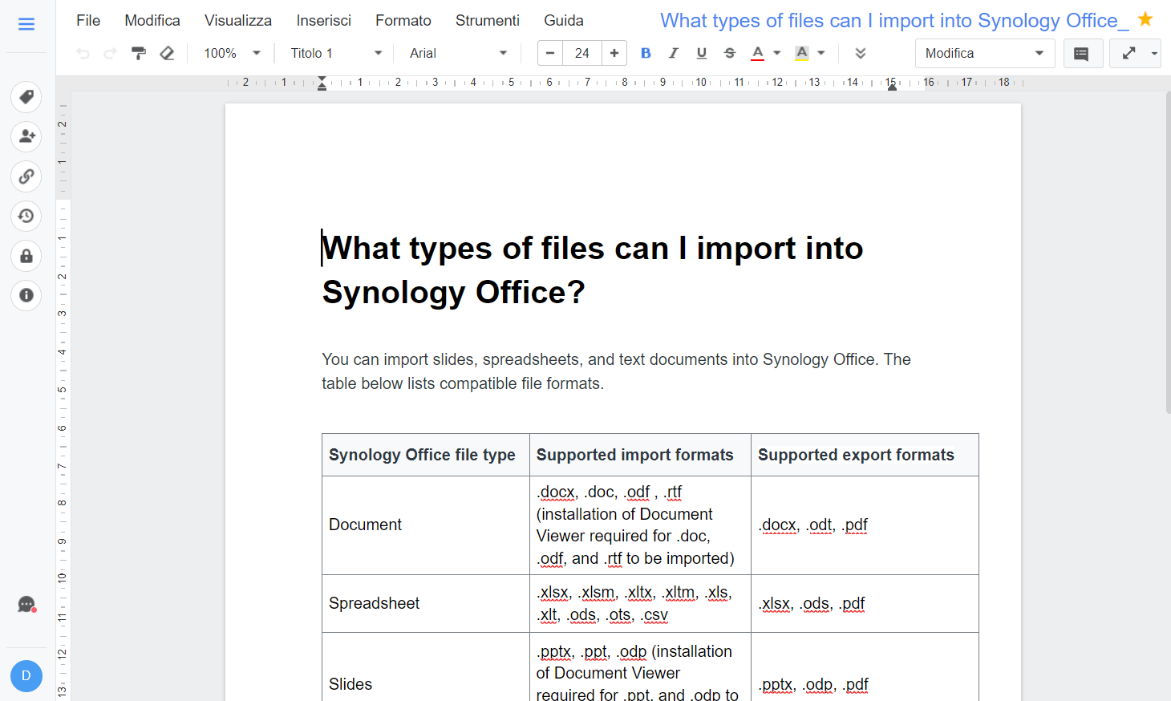The width and height of the screenshot is (1171, 701).
Task: Click the heading 'What types of files'
Action: pyautogui.click(x=593, y=270)
